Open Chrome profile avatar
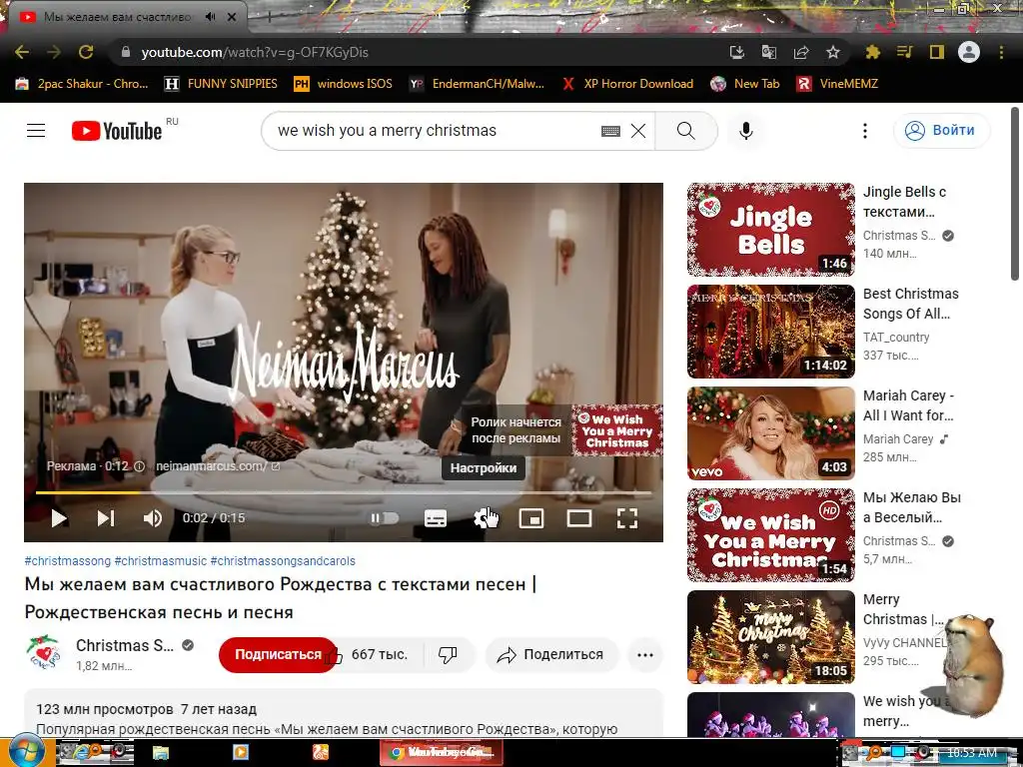 coord(969,52)
